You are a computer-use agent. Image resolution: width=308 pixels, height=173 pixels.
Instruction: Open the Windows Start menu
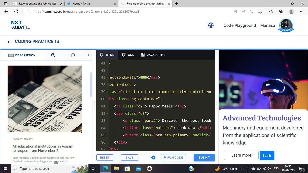click(5, 168)
